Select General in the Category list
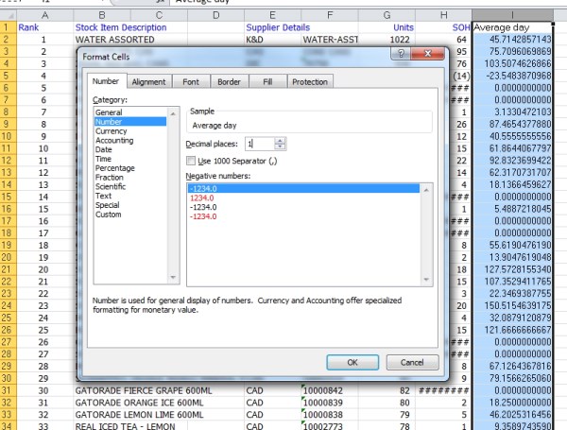 130,112
